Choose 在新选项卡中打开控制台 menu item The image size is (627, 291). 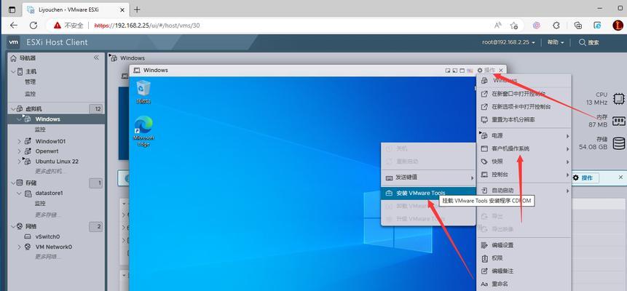pos(524,107)
